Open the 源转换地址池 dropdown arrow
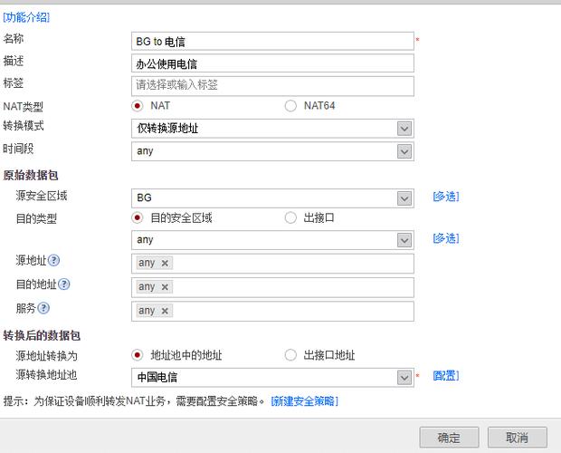561x453 pixels. click(404, 378)
